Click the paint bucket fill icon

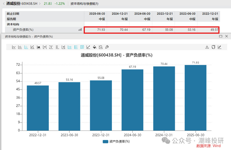pyautogui.click(x=94, y=47)
